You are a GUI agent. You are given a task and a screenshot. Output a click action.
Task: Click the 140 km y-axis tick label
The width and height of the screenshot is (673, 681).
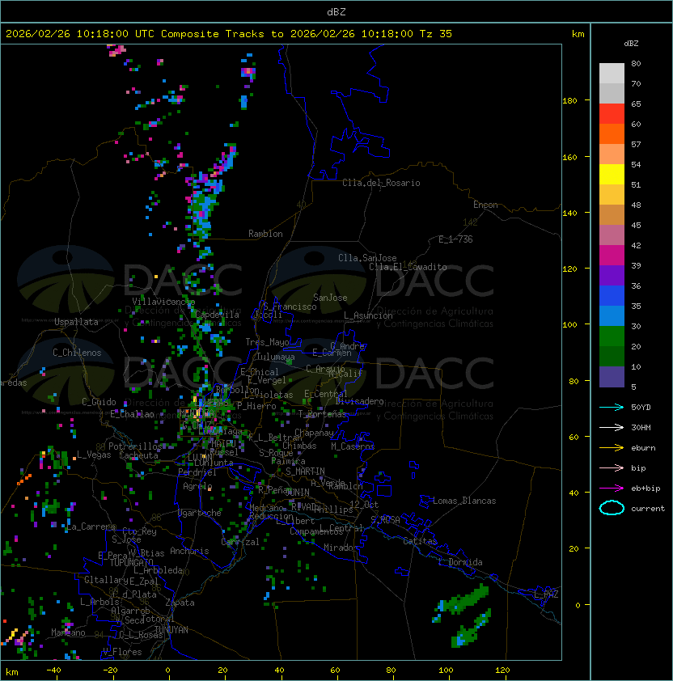coord(569,213)
